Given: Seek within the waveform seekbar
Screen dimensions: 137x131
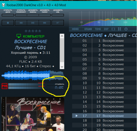Looking at the screenshot, I should [33, 76].
